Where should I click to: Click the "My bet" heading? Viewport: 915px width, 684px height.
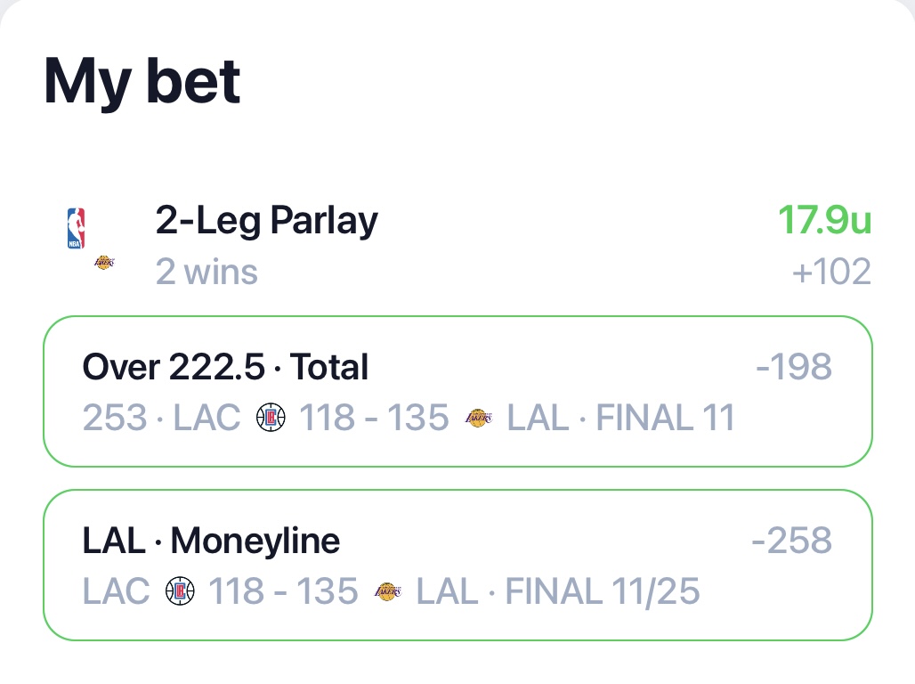click(x=142, y=82)
